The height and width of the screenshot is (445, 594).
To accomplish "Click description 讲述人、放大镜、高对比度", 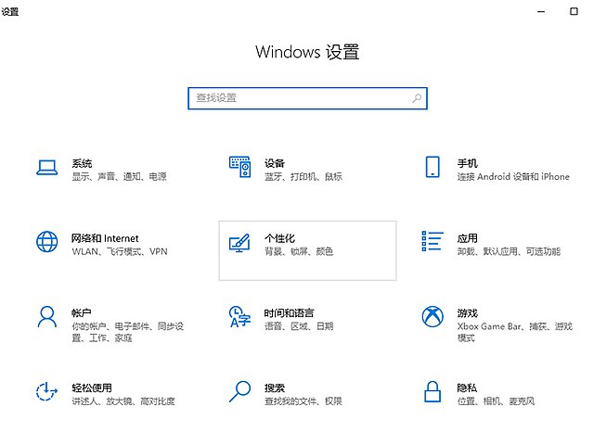I will tap(123, 401).
